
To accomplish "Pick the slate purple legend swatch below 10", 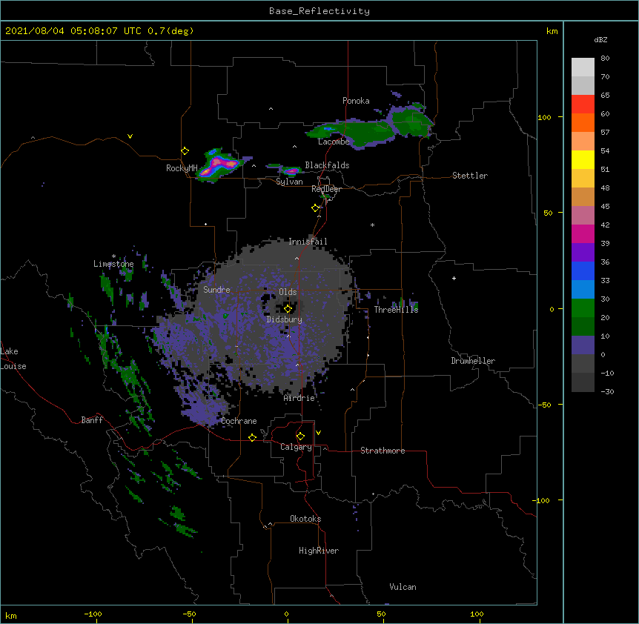I will [583, 345].
